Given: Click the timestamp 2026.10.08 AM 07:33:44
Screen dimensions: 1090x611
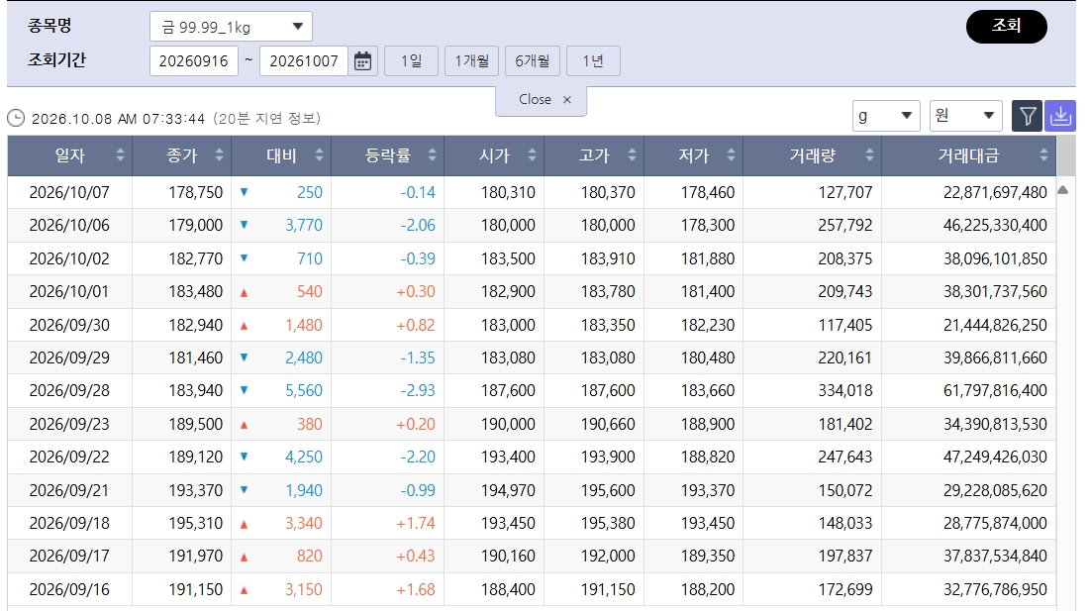Looking at the screenshot, I should (x=118, y=119).
